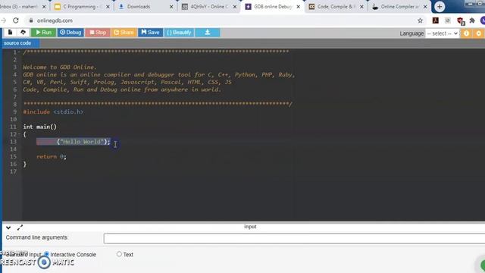Close the Code, Compile tab
The image size is (485, 273).
(x=361, y=7)
